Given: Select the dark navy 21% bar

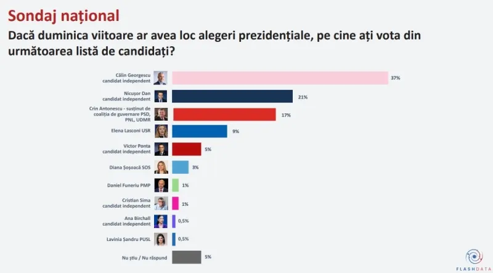Looking at the screenshot, I should coord(232,96).
